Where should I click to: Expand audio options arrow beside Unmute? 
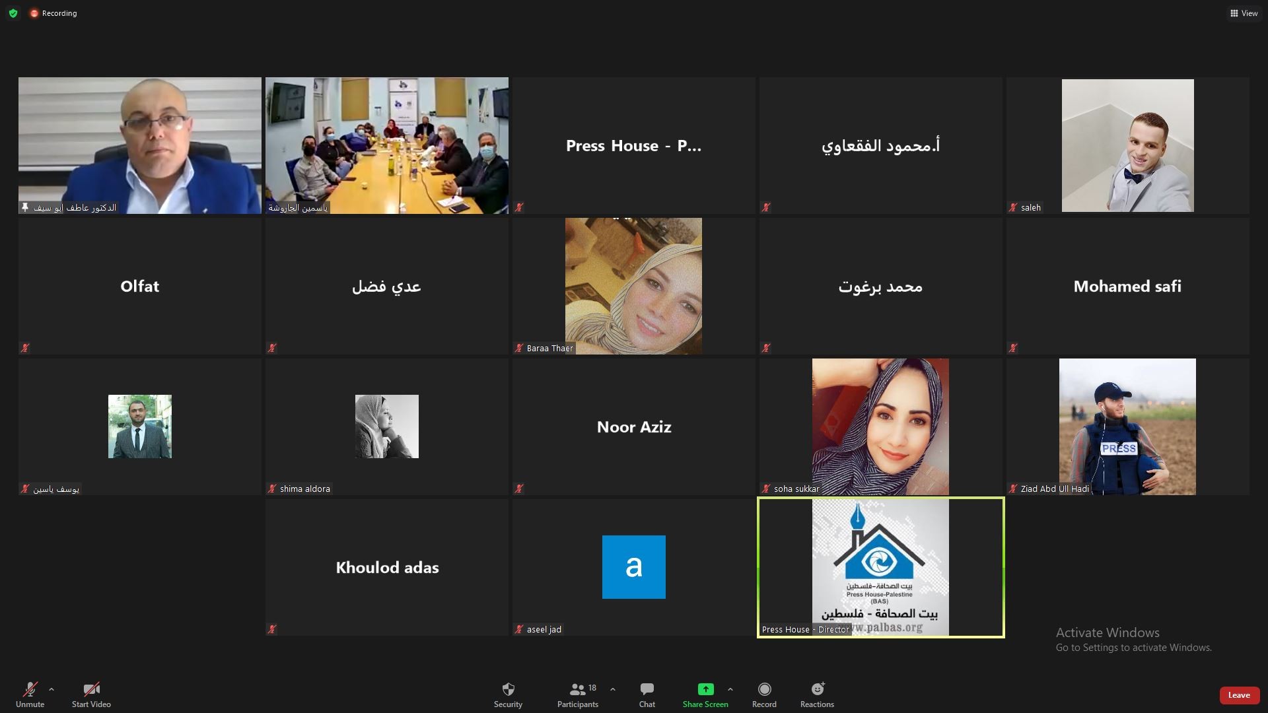(x=52, y=689)
